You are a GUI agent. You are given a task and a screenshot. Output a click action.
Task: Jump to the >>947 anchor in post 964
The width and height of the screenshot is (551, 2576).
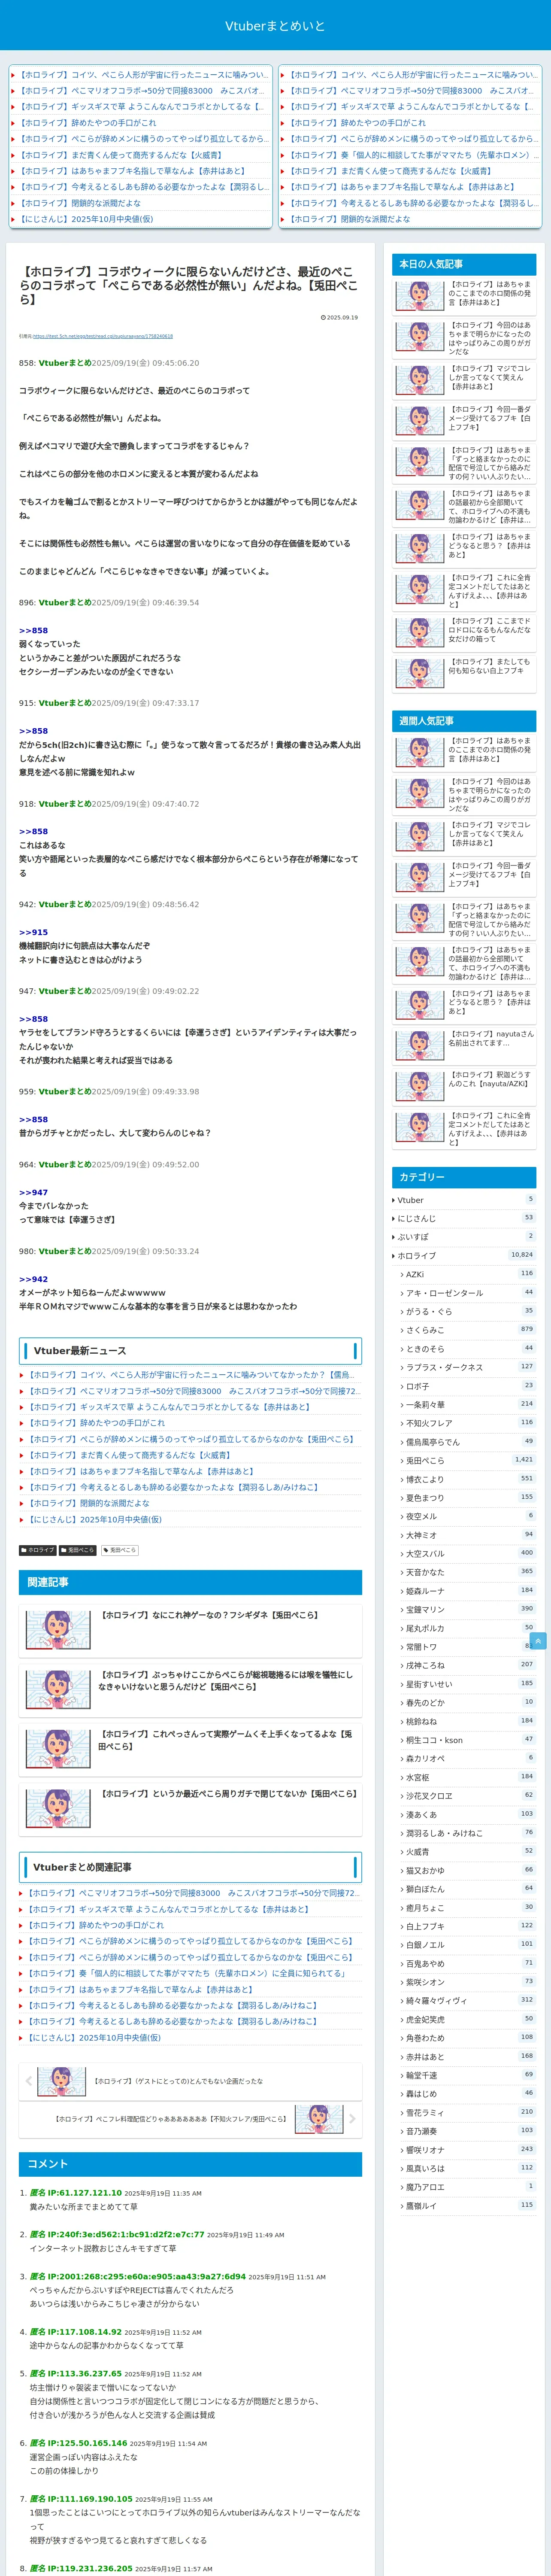(33, 1192)
